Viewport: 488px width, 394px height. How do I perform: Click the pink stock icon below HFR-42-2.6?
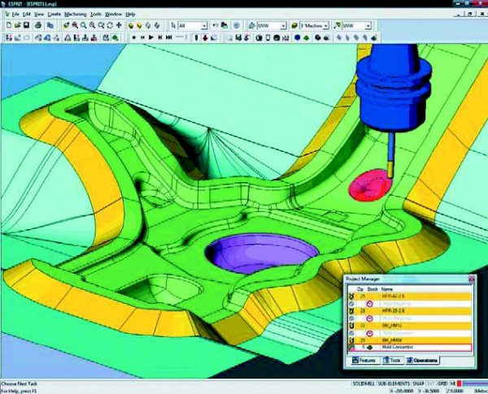click(369, 304)
